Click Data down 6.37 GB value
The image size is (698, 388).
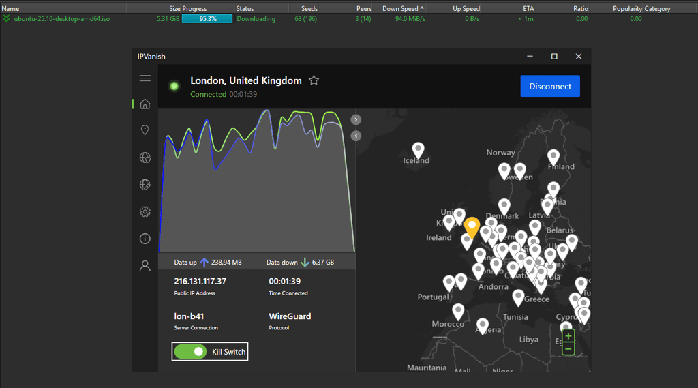[322, 263]
